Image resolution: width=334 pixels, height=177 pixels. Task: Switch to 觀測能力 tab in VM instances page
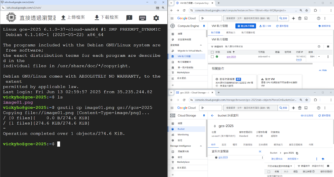pos(231,33)
